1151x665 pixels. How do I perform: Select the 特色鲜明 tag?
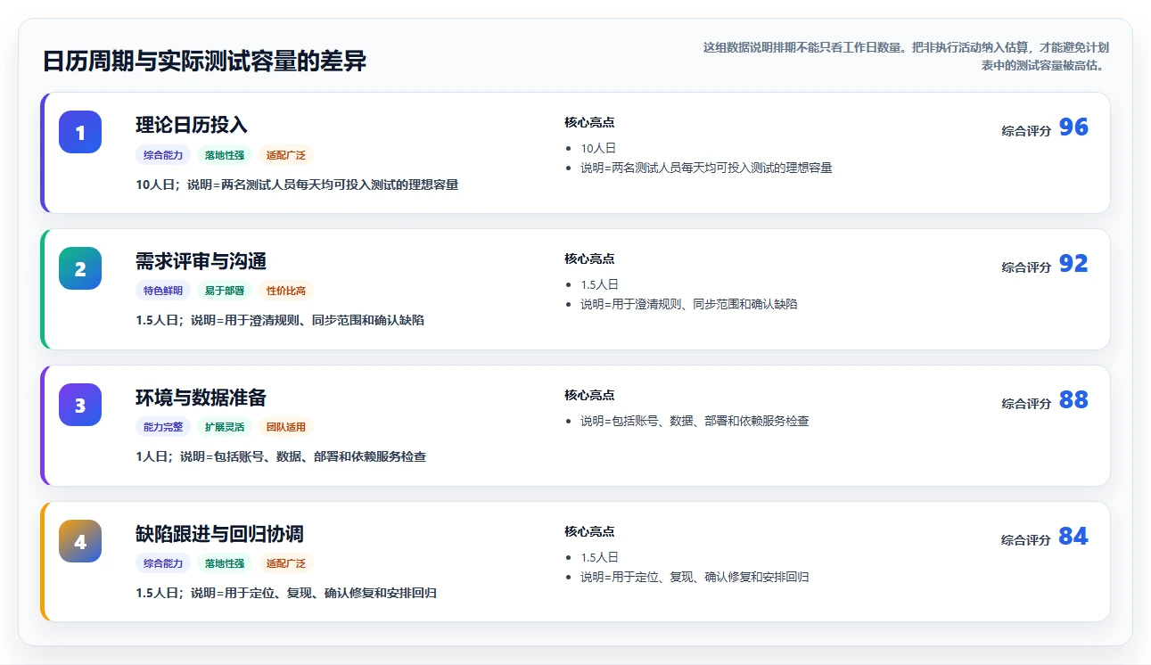point(163,291)
